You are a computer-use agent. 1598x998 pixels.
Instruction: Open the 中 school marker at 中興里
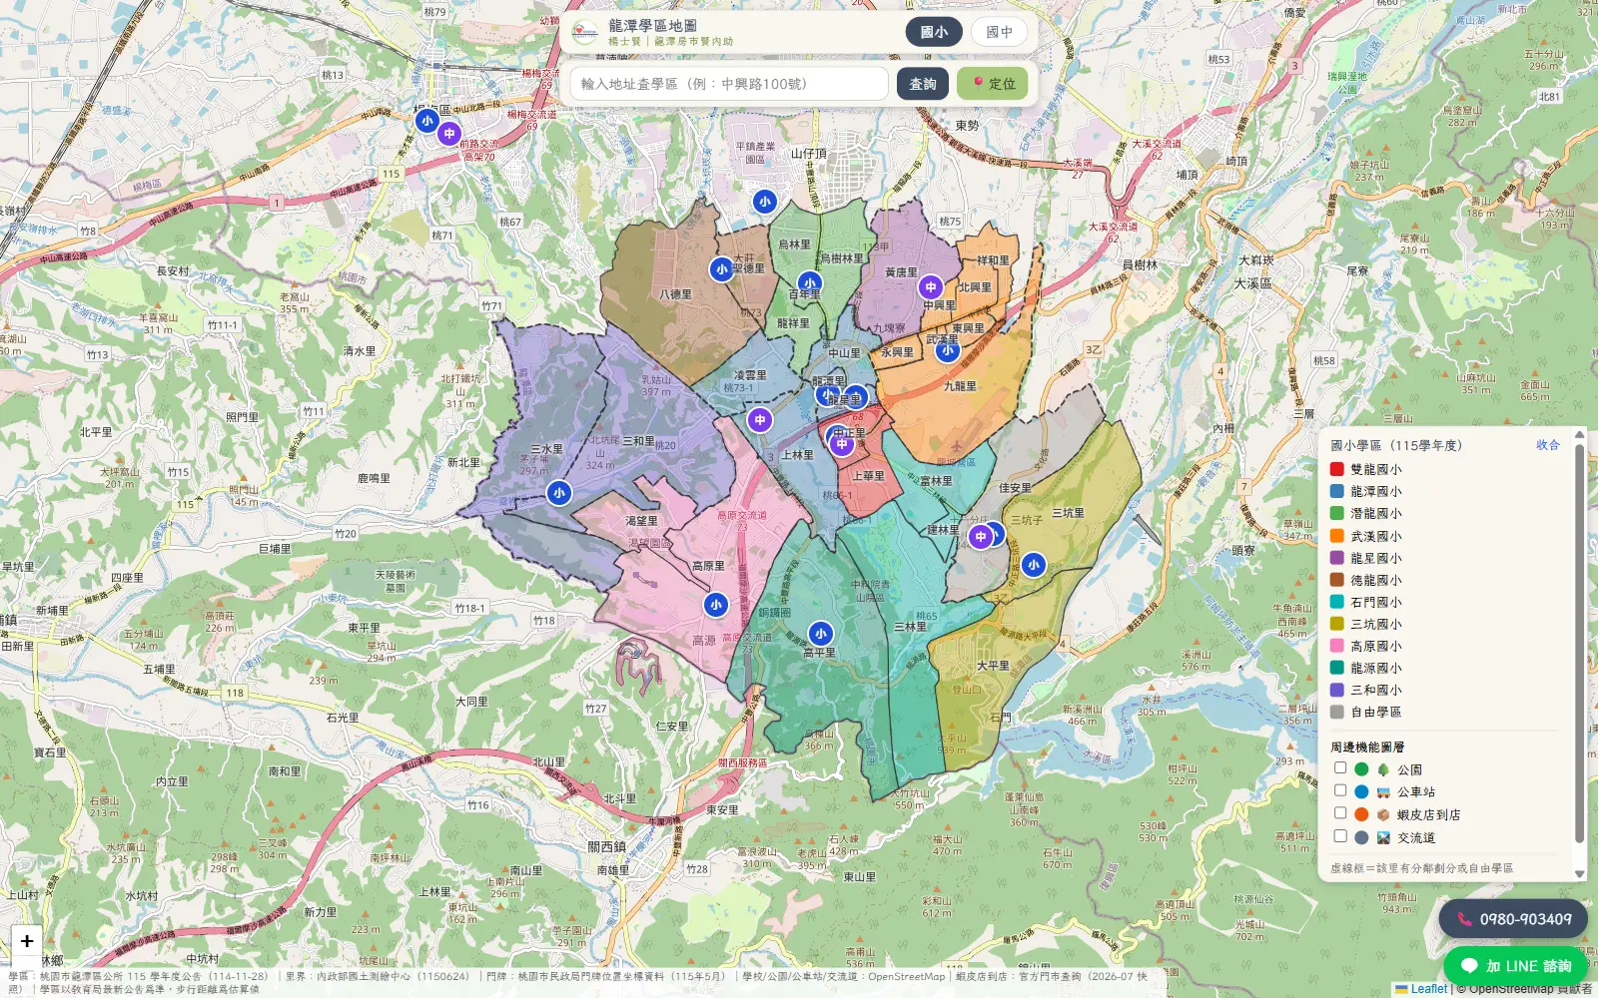point(931,287)
